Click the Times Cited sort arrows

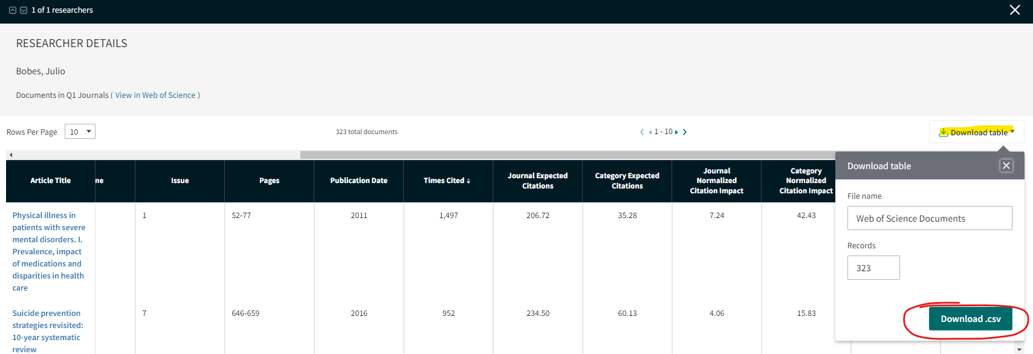tap(468, 181)
